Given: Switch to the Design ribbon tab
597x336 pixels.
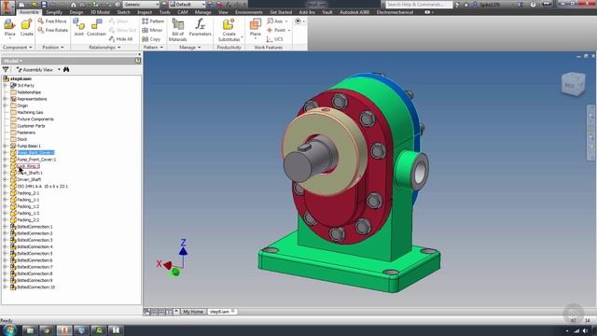Looking at the screenshot, I should point(76,12).
